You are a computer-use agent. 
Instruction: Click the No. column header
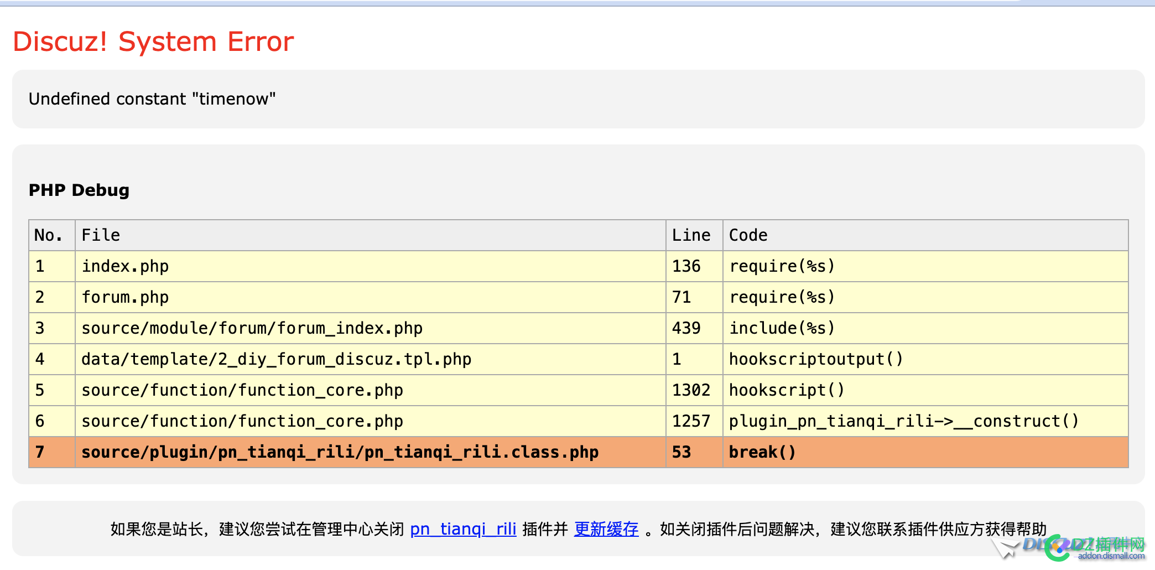point(52,235)
